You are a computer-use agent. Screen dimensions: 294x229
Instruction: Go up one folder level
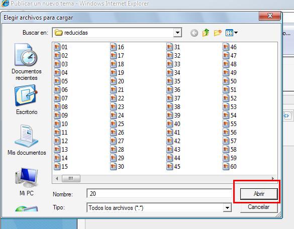click(206, 33)
